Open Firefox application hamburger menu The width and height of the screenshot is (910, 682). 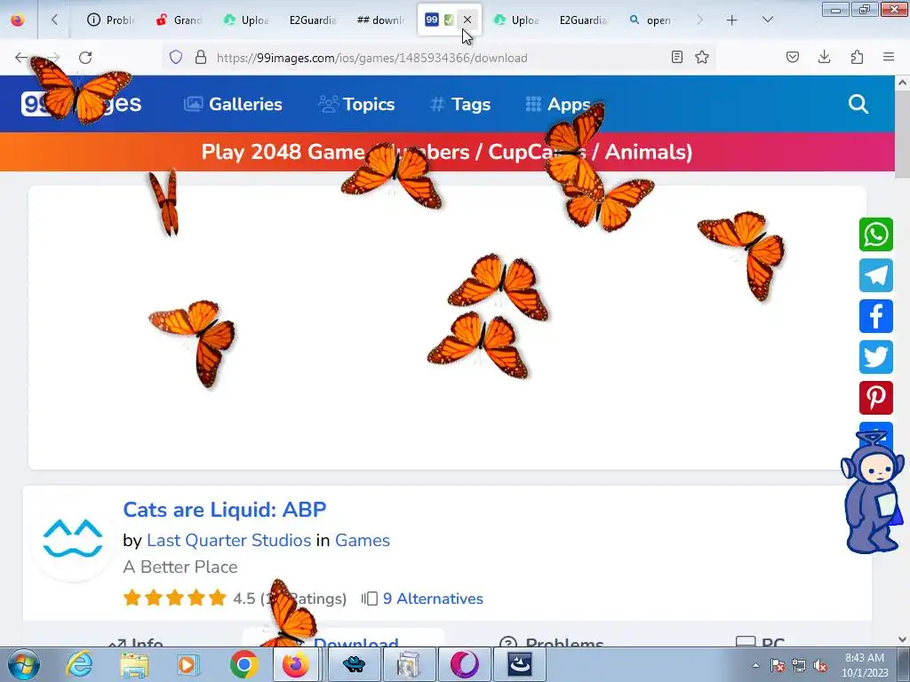[889, 57]
